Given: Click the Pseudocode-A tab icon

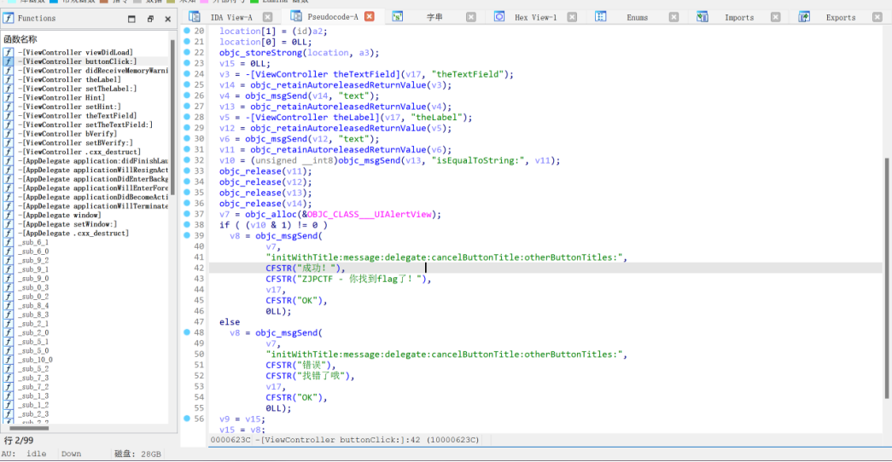Looking at the screenshot, I should 296,16.
